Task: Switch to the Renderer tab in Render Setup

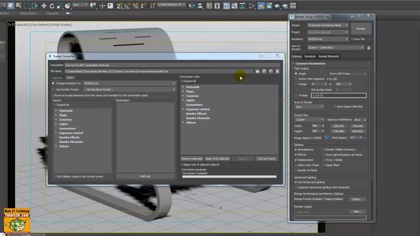Action: tap(310, 56)
